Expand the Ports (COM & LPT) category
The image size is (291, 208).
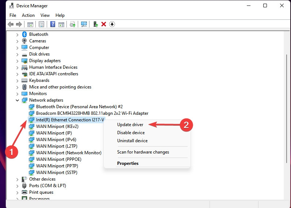pyautogui.click(x=17, y=186)
